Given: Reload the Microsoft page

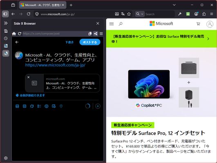Looking at the screenshot, I should pos(29,14).
